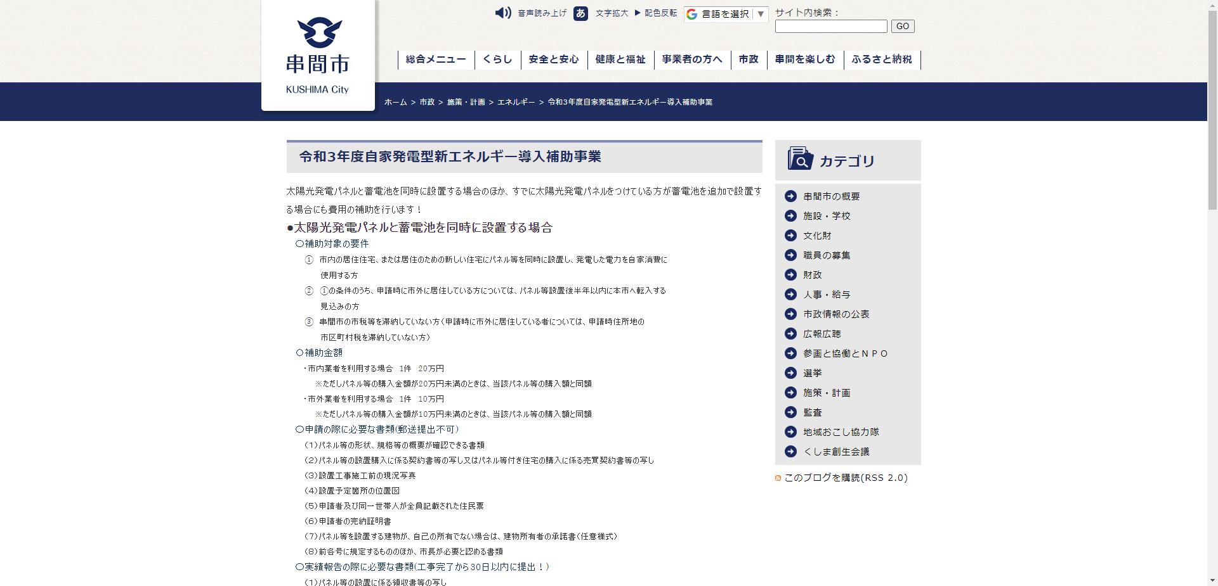
Task: Open the 串間市の概要 category link
Action: 832,196
